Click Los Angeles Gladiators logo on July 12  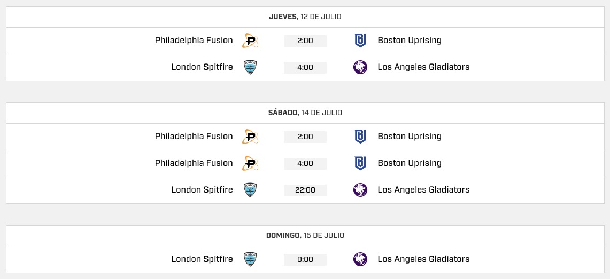click(x=360, y=67)
